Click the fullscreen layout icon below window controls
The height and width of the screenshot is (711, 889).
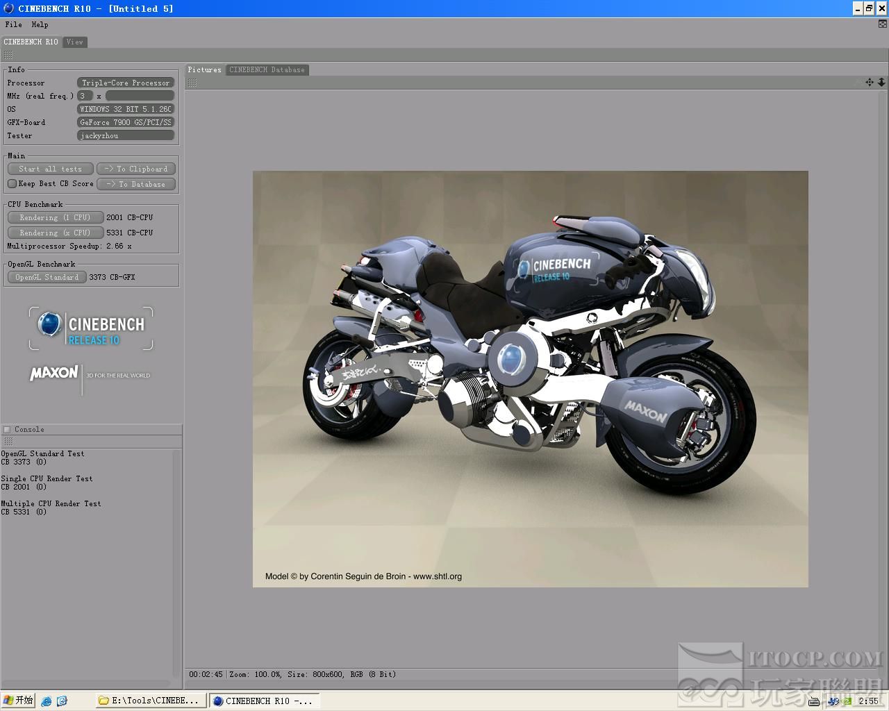point(883,24)
